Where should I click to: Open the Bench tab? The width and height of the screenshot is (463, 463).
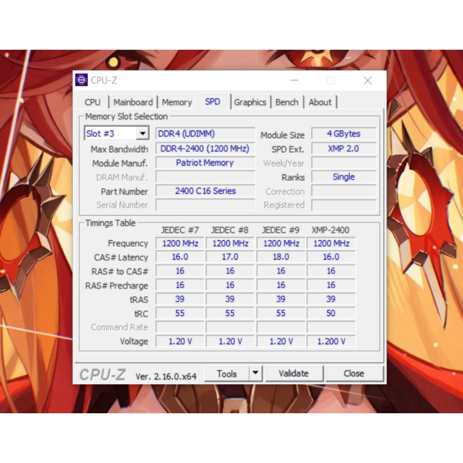[287, 102]
